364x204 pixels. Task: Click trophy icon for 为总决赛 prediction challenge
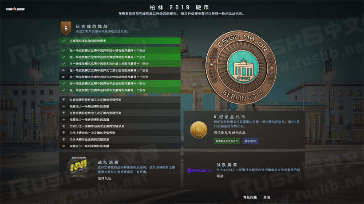click(64, 139)
